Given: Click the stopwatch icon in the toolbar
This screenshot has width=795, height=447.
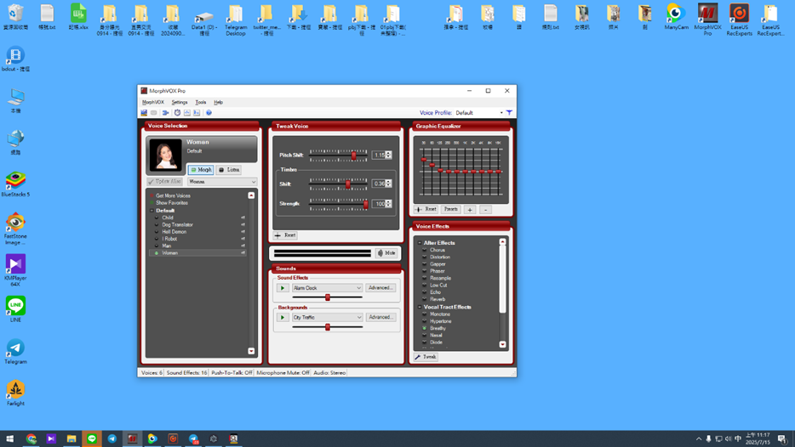Looking at the screenshot, I should point(177,113).
